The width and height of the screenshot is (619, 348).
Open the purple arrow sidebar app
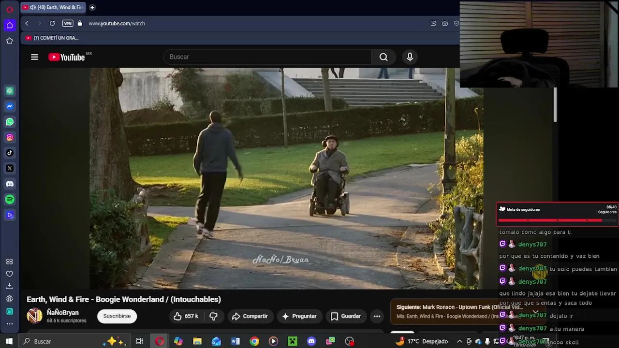[x=9, y=215]
